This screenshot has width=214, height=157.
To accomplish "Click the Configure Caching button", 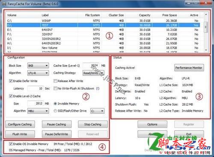I will [20, 124].
